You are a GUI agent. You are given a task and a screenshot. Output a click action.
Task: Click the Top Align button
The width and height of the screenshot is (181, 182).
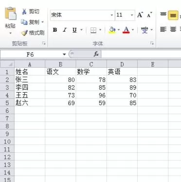[x=163, y=15]
